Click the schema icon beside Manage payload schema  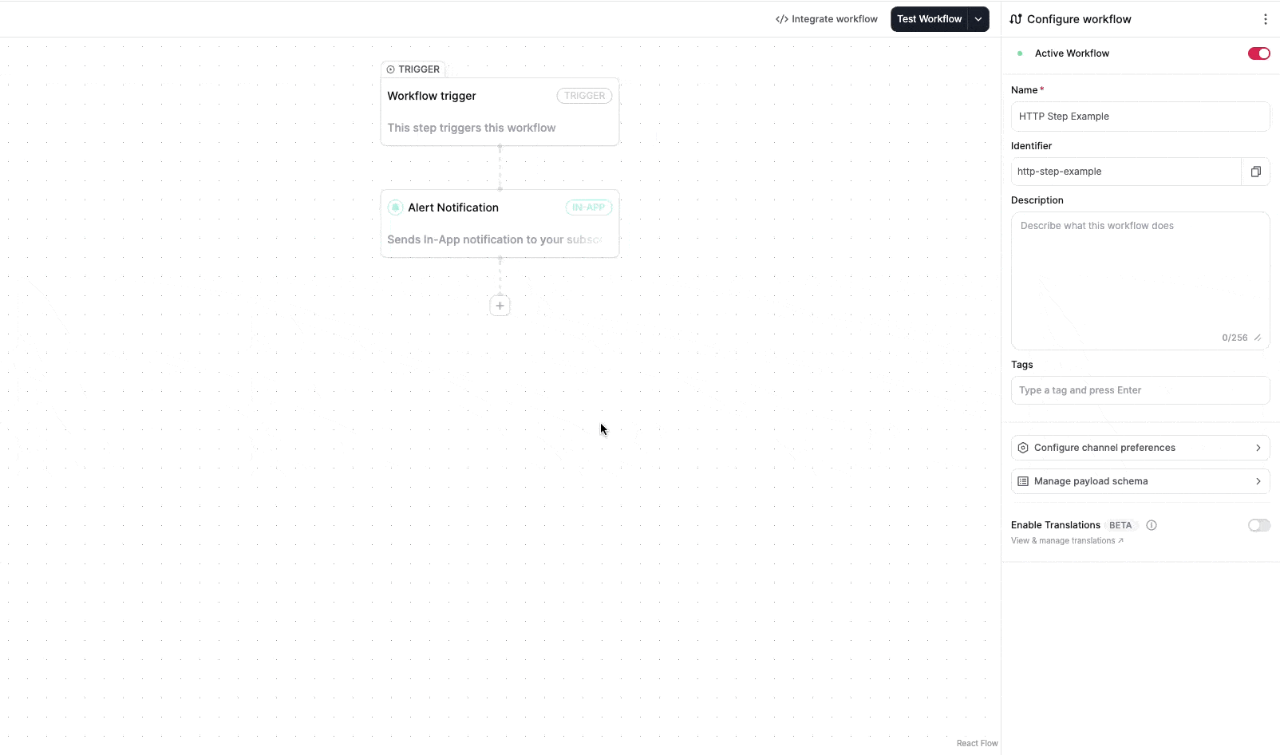pos(1023,481)
